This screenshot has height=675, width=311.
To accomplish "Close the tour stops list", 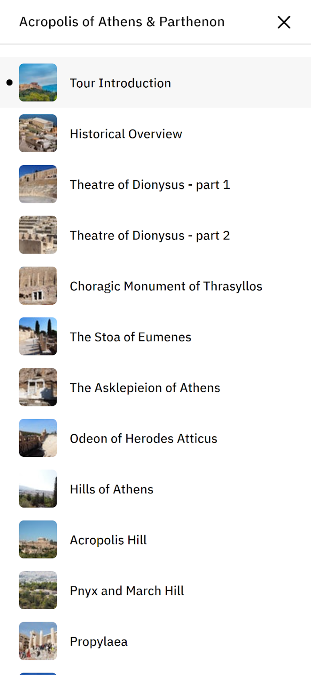I will pyautogui.click(x=284, y=22).
